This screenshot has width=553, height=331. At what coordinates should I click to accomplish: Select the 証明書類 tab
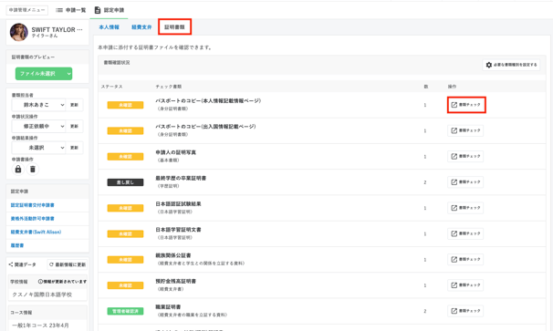point(174,27)
